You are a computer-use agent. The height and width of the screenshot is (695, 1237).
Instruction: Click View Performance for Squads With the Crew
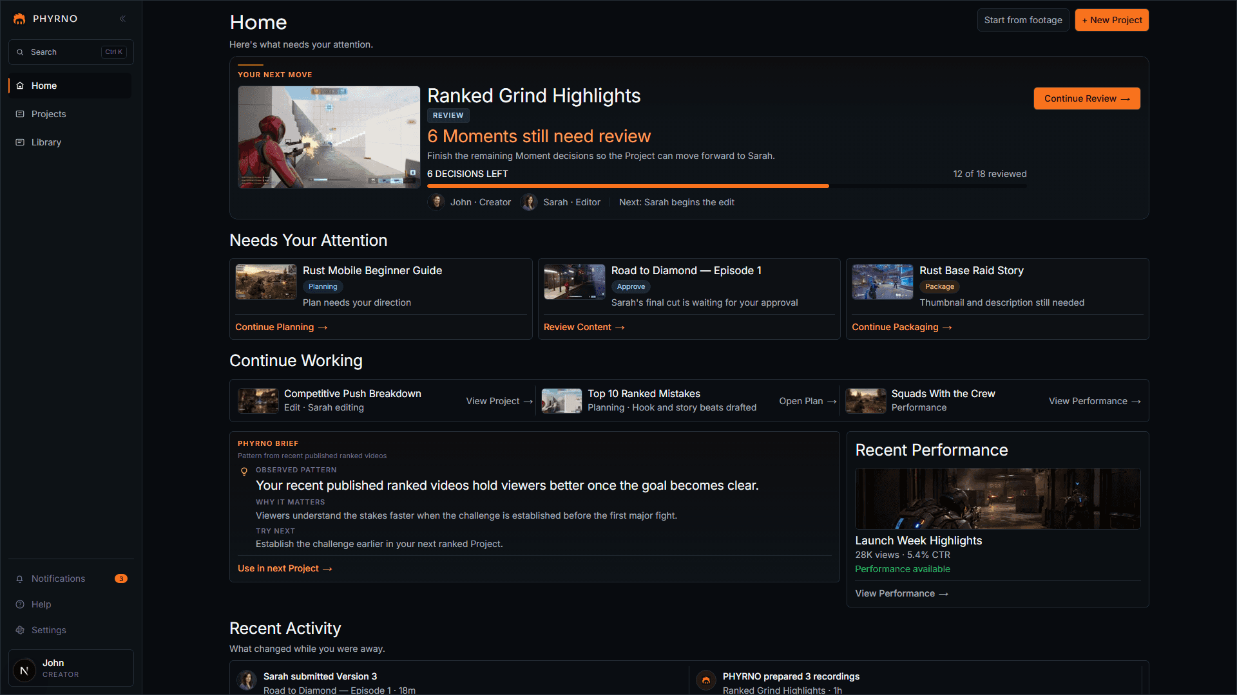pyautogui.click(x=1095, y=401)
